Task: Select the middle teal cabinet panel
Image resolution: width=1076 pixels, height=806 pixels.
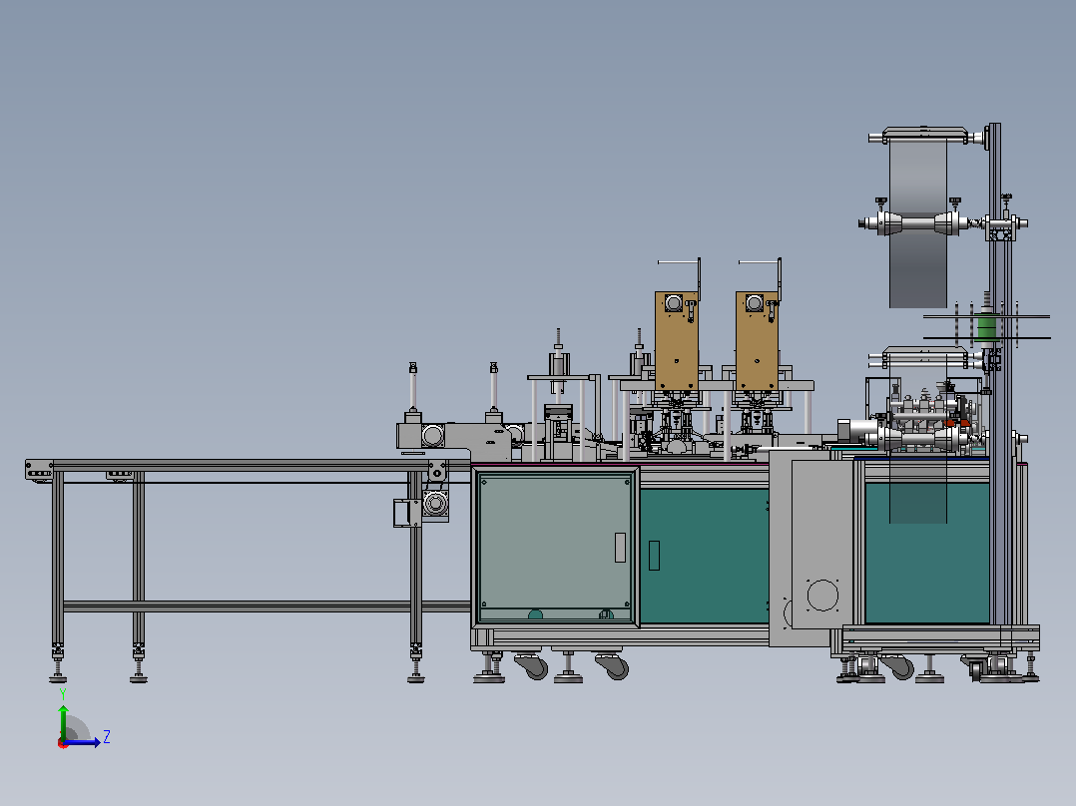Action: tap(704, 556)
